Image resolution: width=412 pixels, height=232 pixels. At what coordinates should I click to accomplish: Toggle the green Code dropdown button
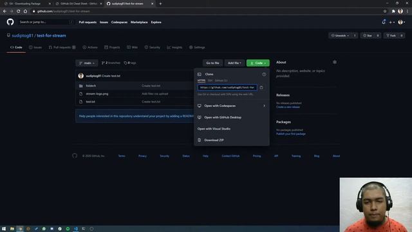coord(258,63)
